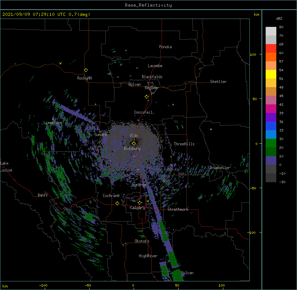Click the Sylvan label
The height and width of the screenshot is (290, 297).
[x=134, y=84]
